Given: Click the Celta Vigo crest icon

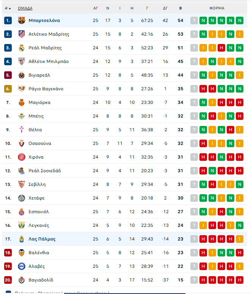Looking at the screenshot, I should pos(22,130).
